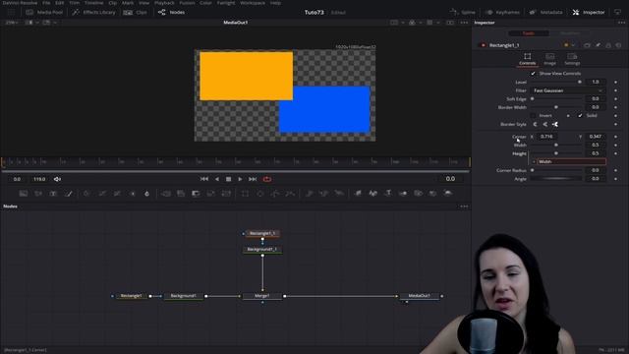The height and width of the screenshot is (354, 629).
Task: Open the Fusion menu
Action: point(187,3)
